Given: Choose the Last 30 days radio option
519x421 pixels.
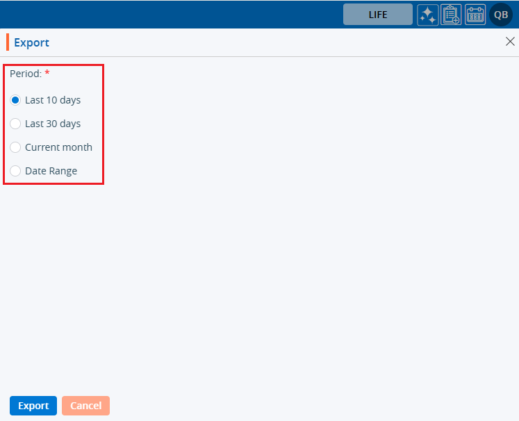Looking at the screenshot, I should point(15,124).
